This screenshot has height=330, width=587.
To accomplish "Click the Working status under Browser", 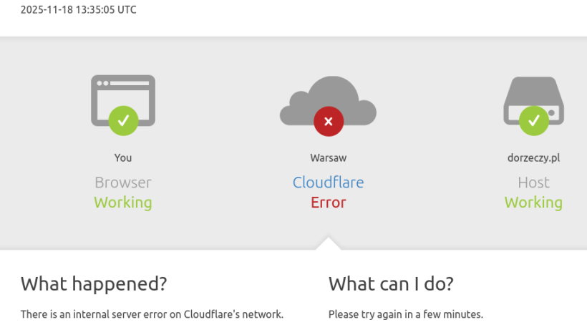I will click(123, 203).
